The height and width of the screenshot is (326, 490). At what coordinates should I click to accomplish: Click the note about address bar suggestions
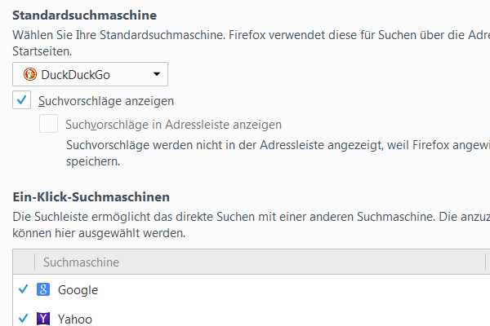pyautogui.click(x=269, y=145)
